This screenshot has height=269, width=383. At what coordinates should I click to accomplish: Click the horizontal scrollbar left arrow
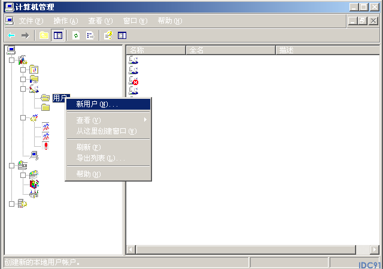point(131,250)
